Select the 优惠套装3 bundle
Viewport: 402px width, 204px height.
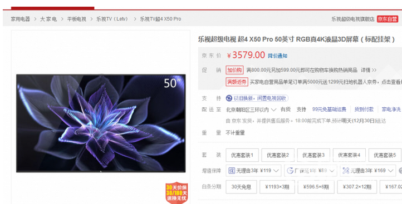tap(313, 155)
